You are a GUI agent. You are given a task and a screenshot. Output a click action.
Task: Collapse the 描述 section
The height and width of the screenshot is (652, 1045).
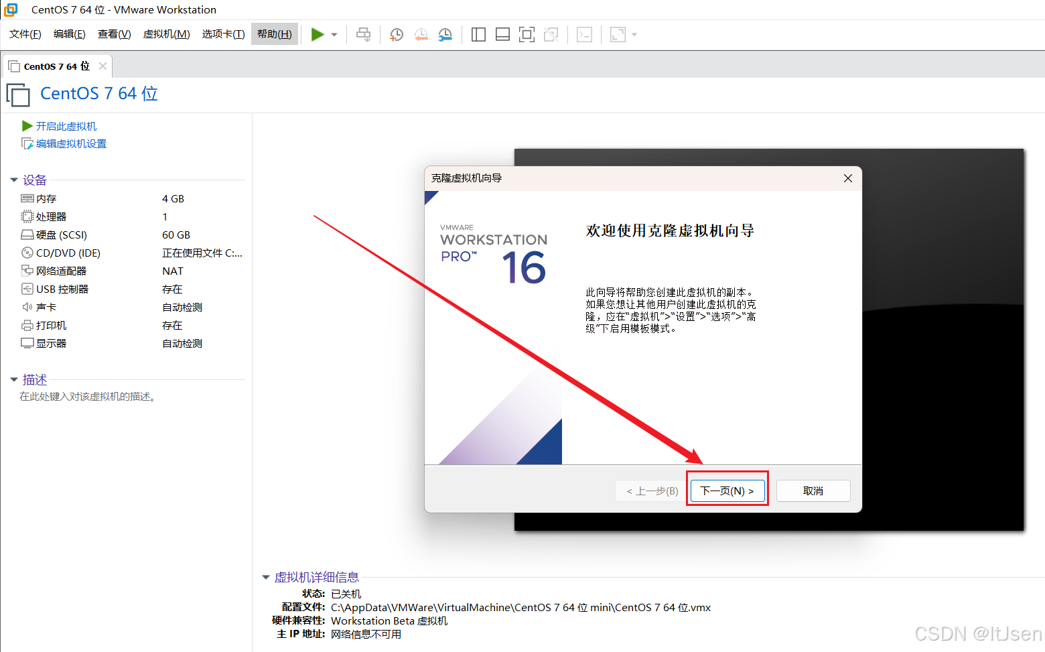(14, 379)
